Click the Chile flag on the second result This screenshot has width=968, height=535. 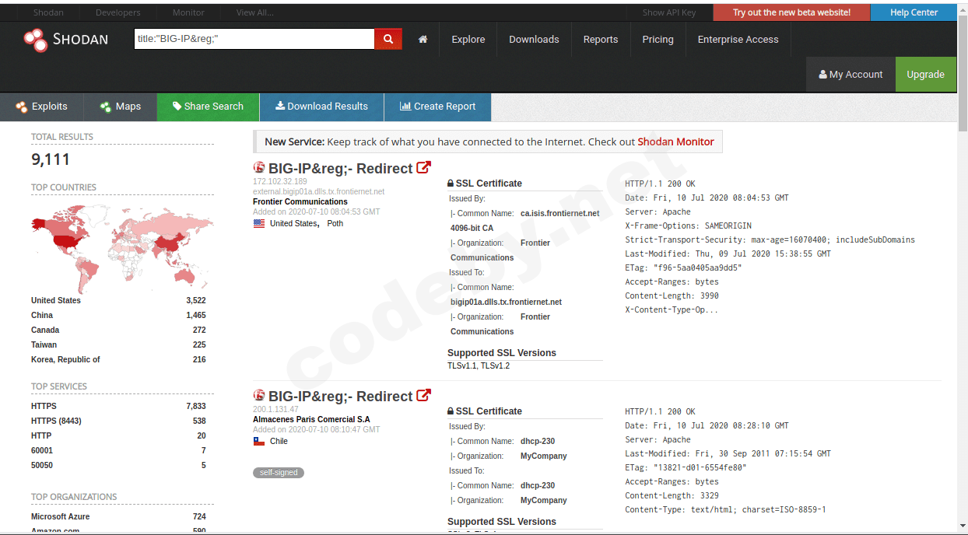258,440
